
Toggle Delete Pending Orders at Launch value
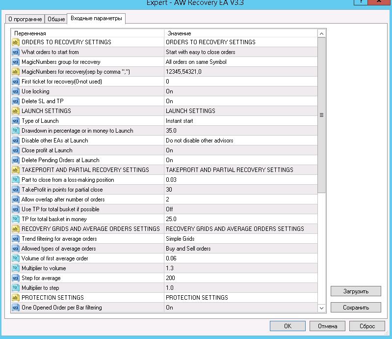coord(241,160)
